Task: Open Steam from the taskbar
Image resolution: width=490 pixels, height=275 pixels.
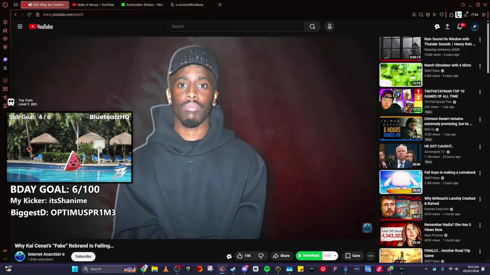Action: pyautogui.click(x=233, y=269)
